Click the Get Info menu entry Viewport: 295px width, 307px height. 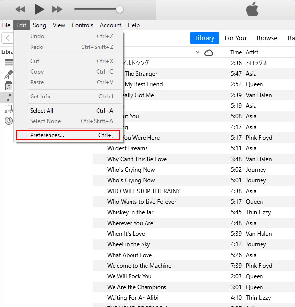click(x=68, y=97)
